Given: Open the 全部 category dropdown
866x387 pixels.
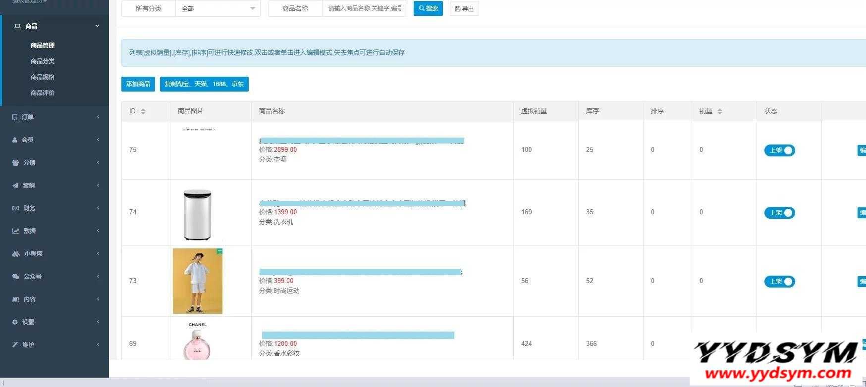Looking at the screenshot, I should click(x=217, y=8).
